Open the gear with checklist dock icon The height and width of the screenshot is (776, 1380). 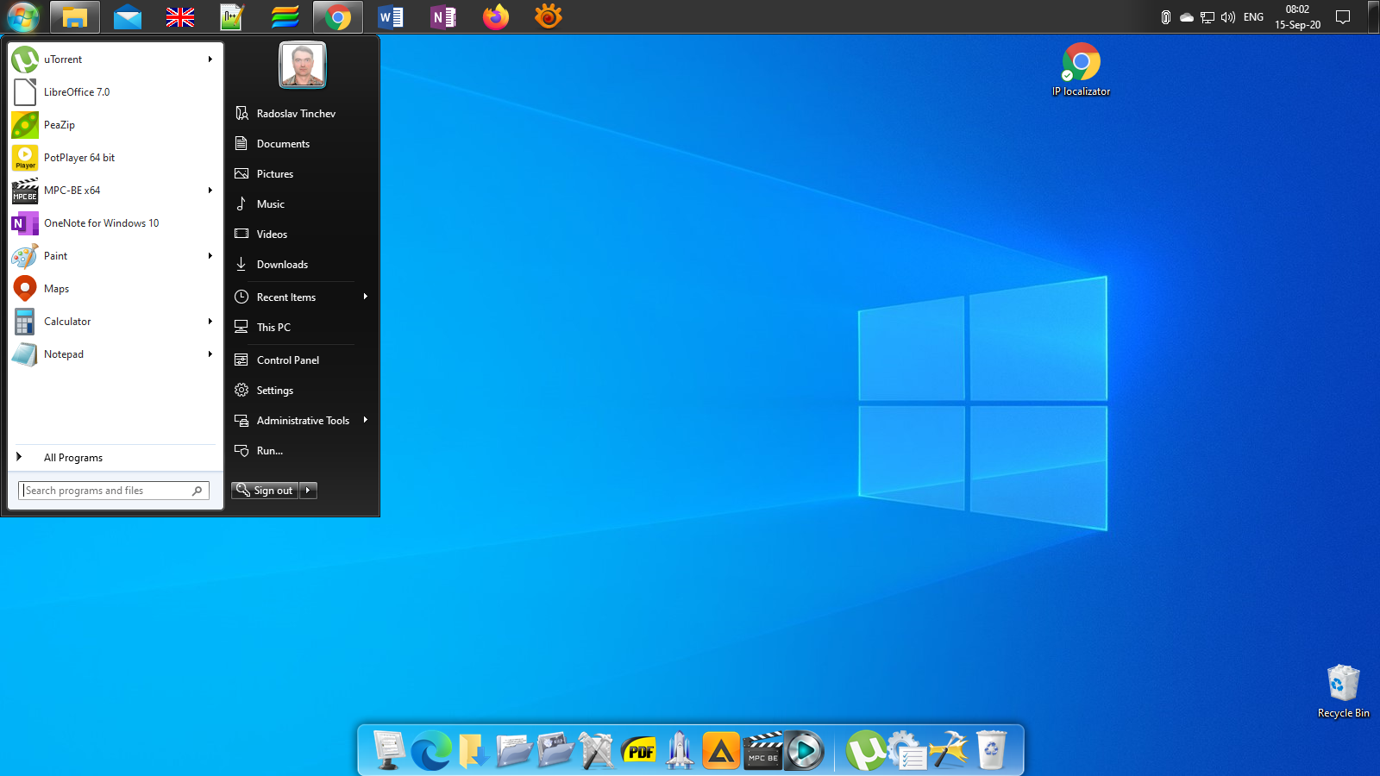[x=906, y=750]
